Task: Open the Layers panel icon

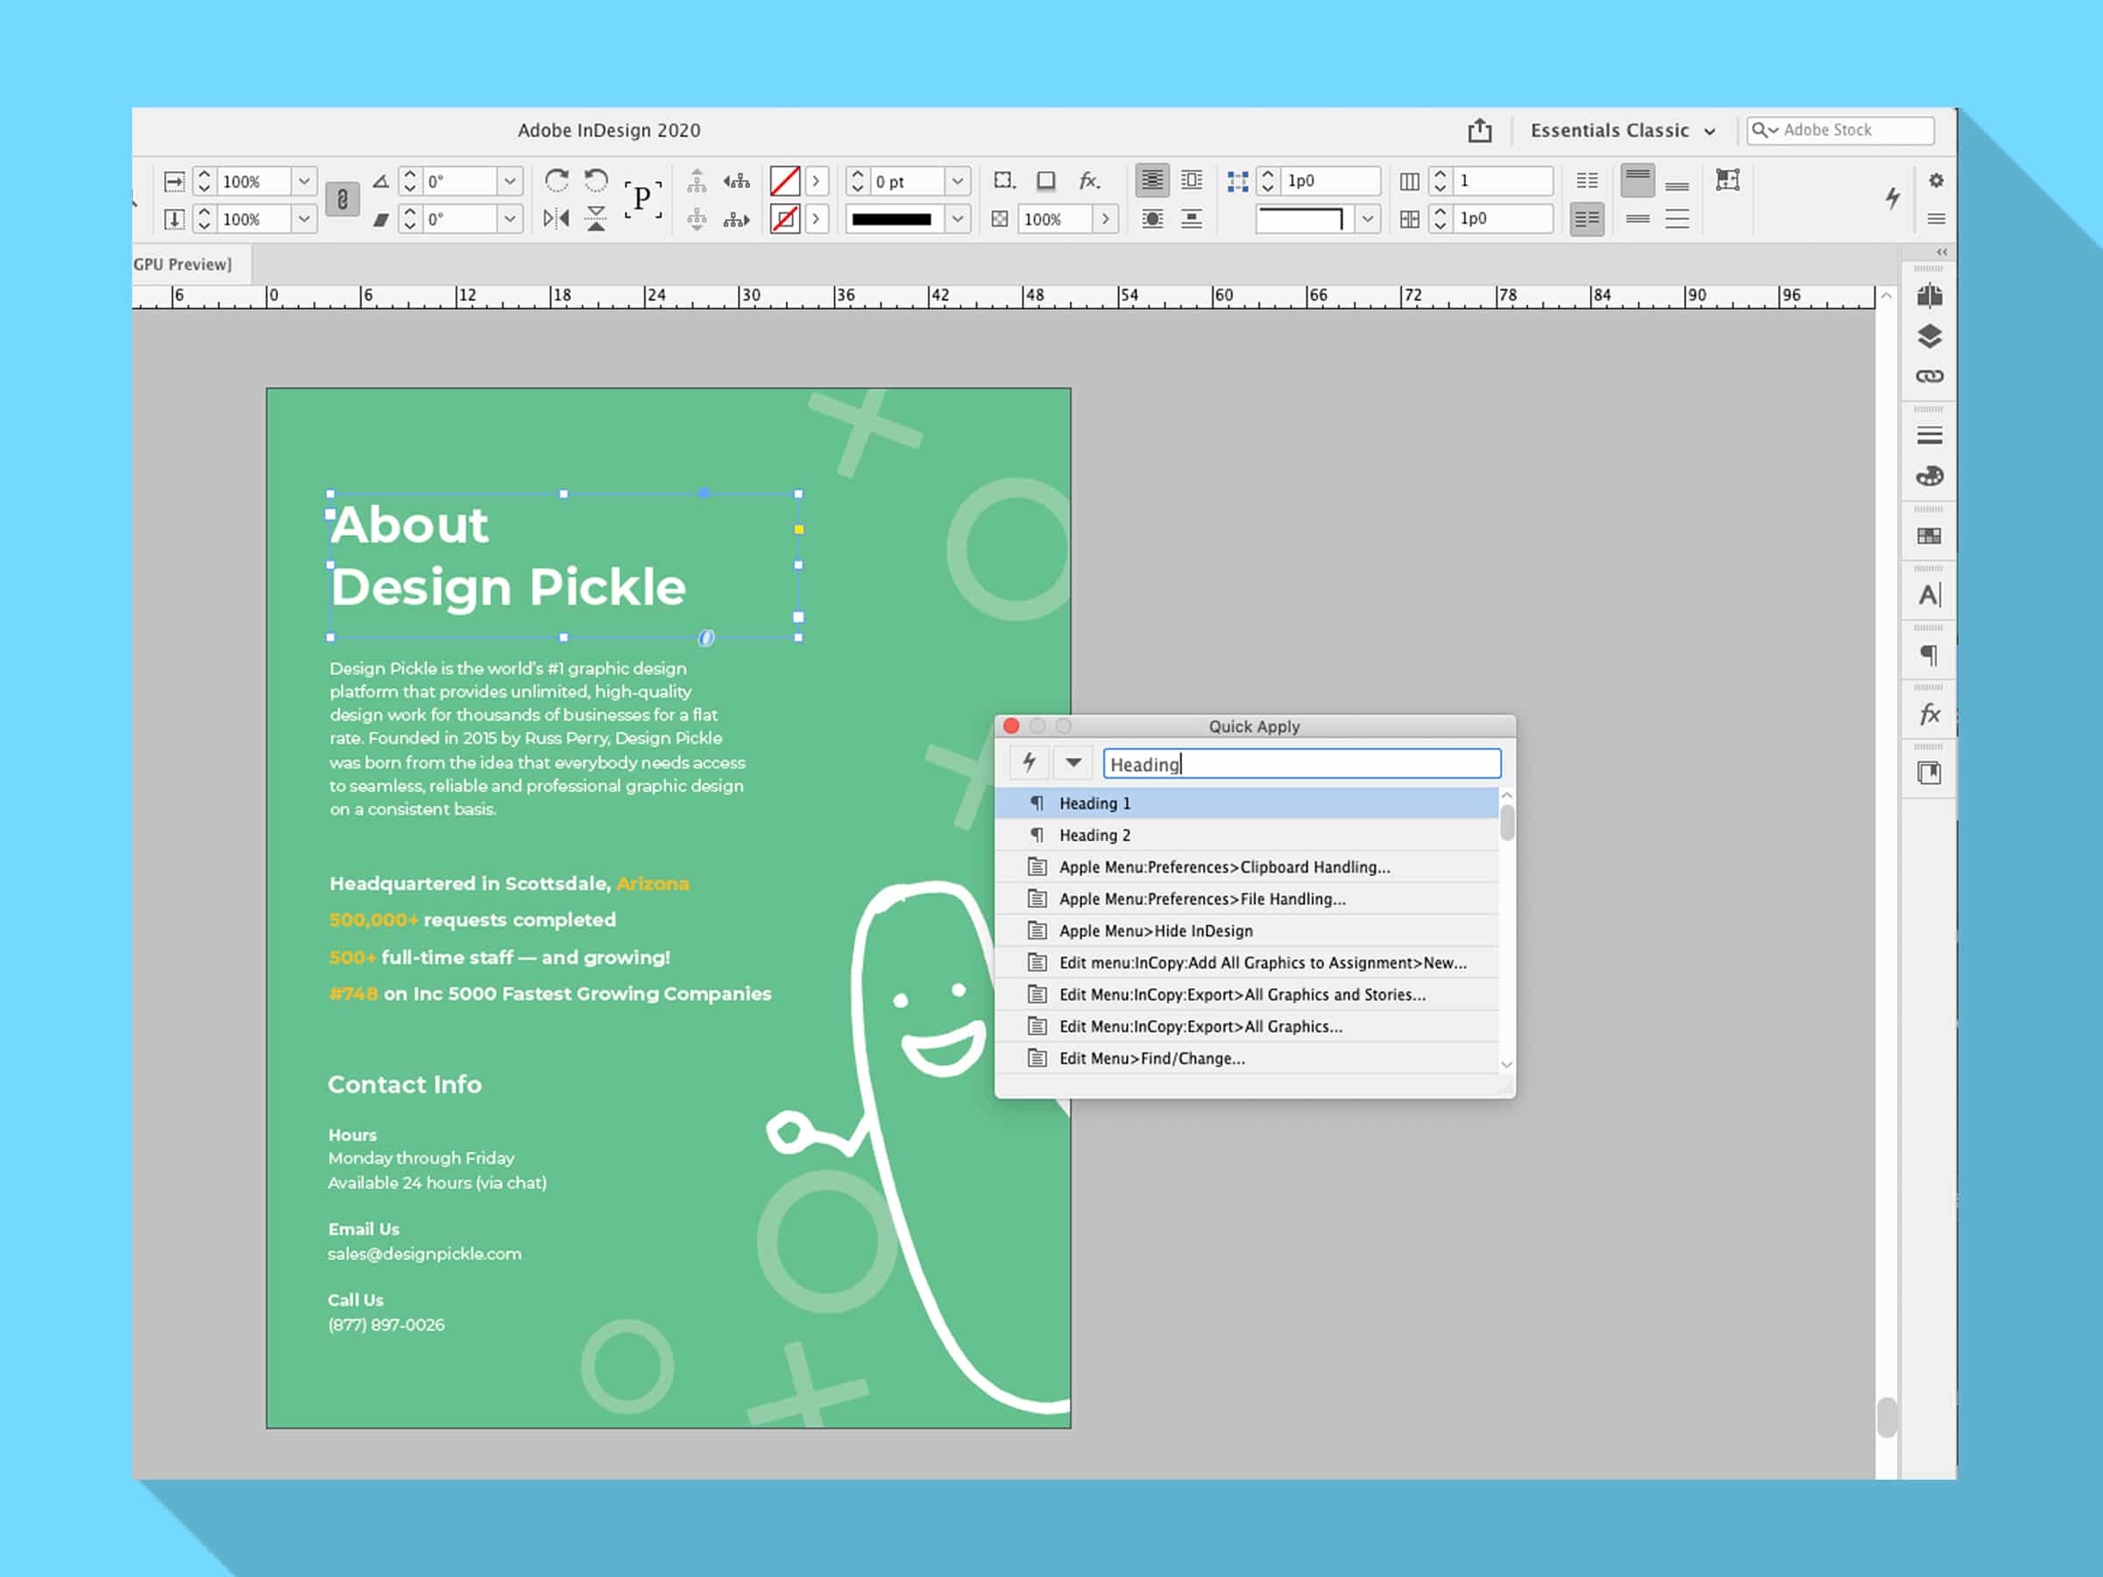Action: click(x=1929, y=336)
